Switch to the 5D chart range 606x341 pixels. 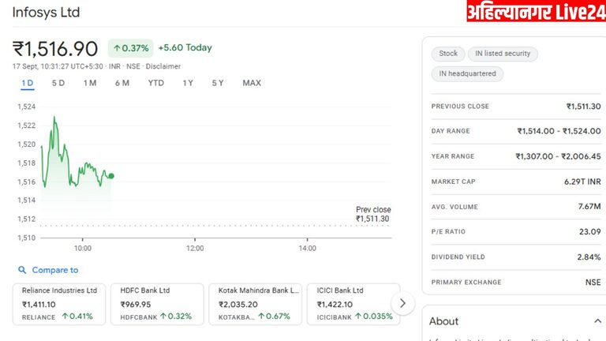[58, 83]
